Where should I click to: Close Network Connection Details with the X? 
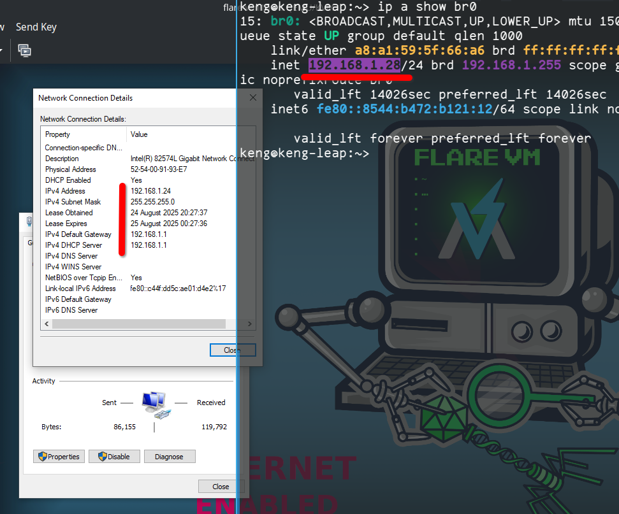252,98
